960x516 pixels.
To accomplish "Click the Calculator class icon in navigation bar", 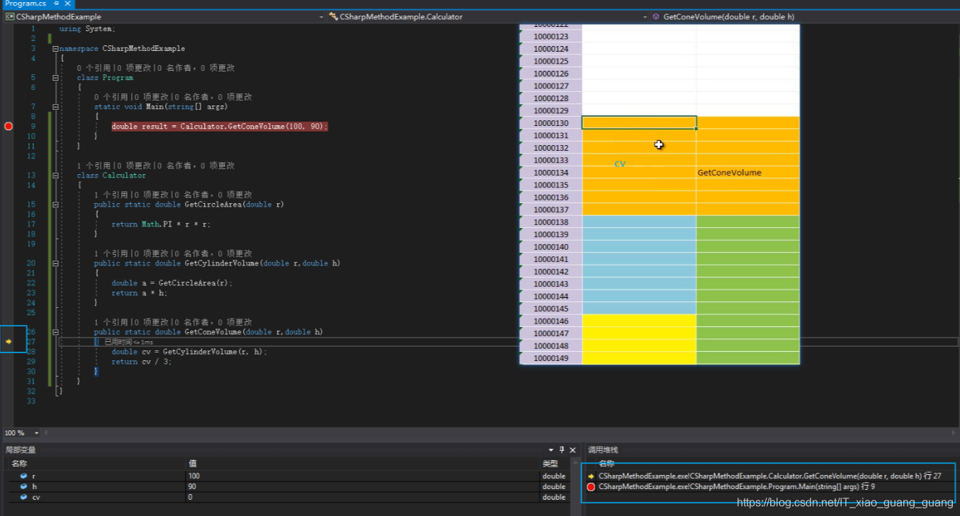I will click(x=333, y=16).
